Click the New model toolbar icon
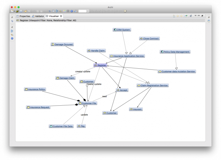This screenshot has width=221, height=160. pyautogui.click(x=12, y=11)
